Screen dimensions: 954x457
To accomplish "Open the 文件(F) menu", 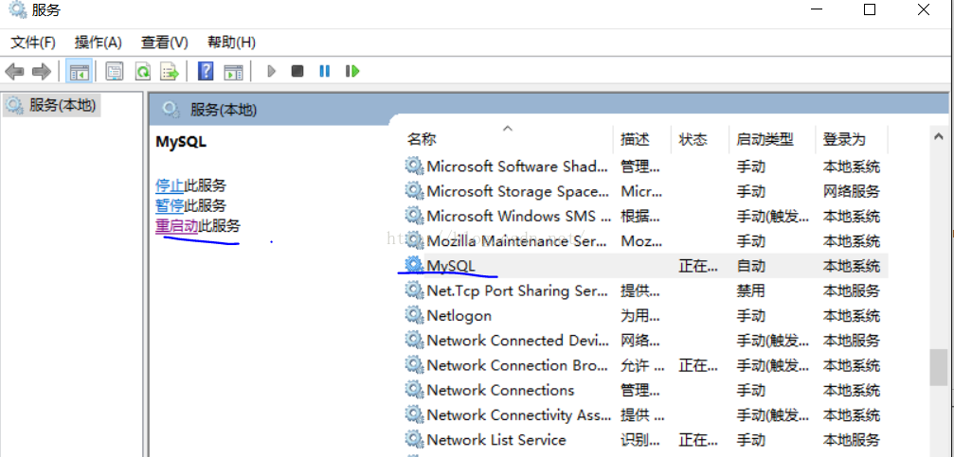I will [x=33, y=42].
